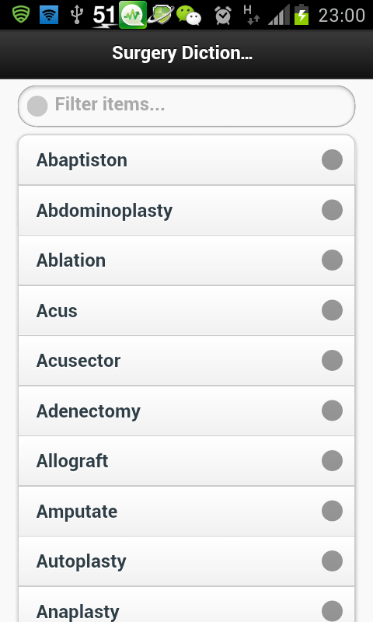Tap the search circle icon in filter box

click(x=37, y=106)
